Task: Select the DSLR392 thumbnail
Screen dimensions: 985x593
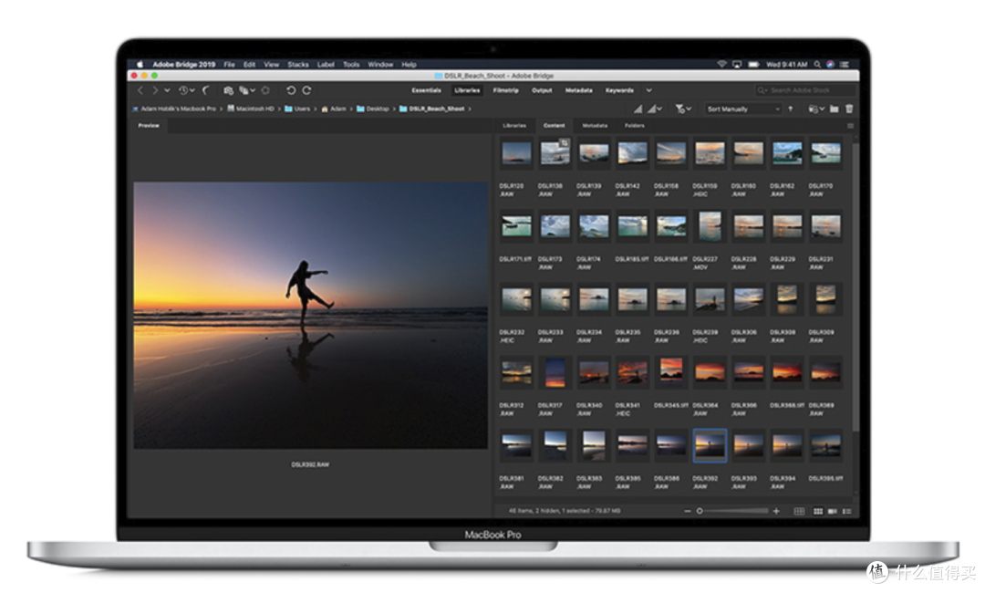Action: coord(710,445)
